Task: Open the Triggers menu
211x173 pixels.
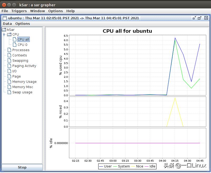Action: [19, 11]
